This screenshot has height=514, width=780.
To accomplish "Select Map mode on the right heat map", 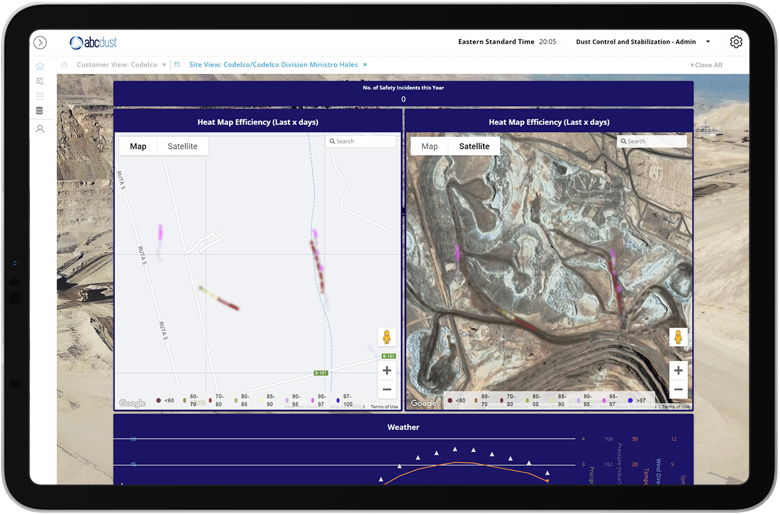I will click(x=430, y=146).
